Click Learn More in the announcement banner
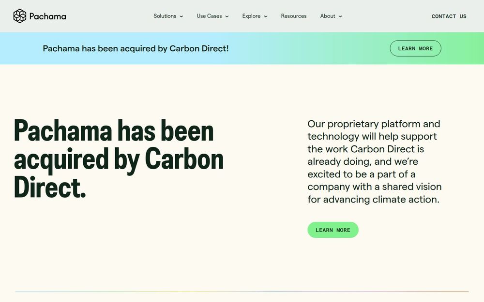Screen dimensions: 484x302 415,48
